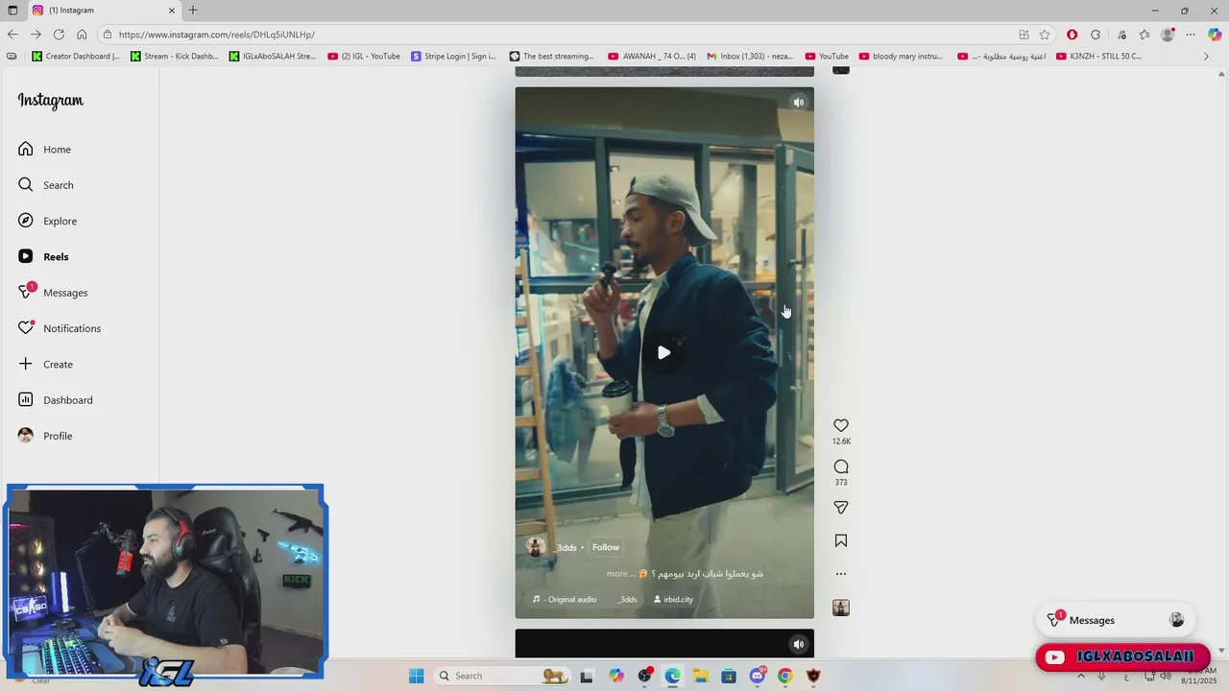The width and height of the screenshot is (1229, 691).
Task: Follow the _3dds account
Action: tap(605, 547)
